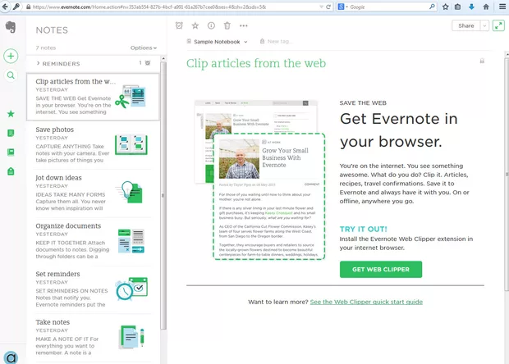
Task: Click the Share button
Action: (465, 25)
